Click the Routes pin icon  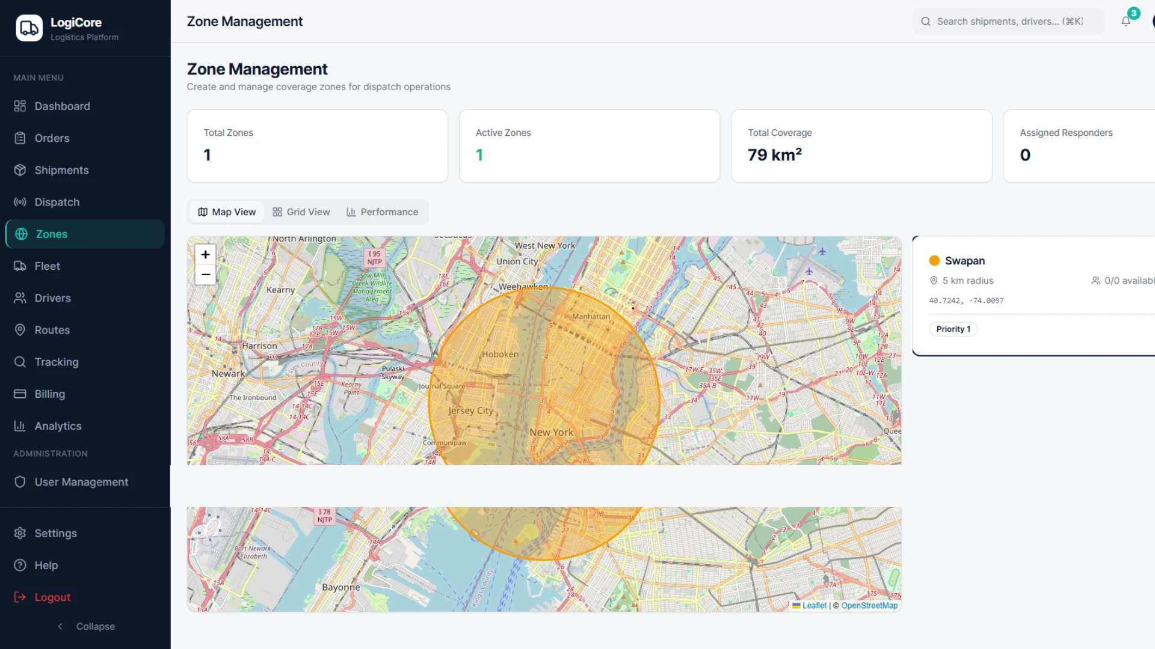[20, 330]
